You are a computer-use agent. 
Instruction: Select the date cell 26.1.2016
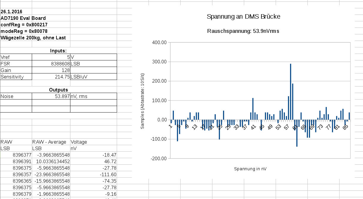pos(12,12)
